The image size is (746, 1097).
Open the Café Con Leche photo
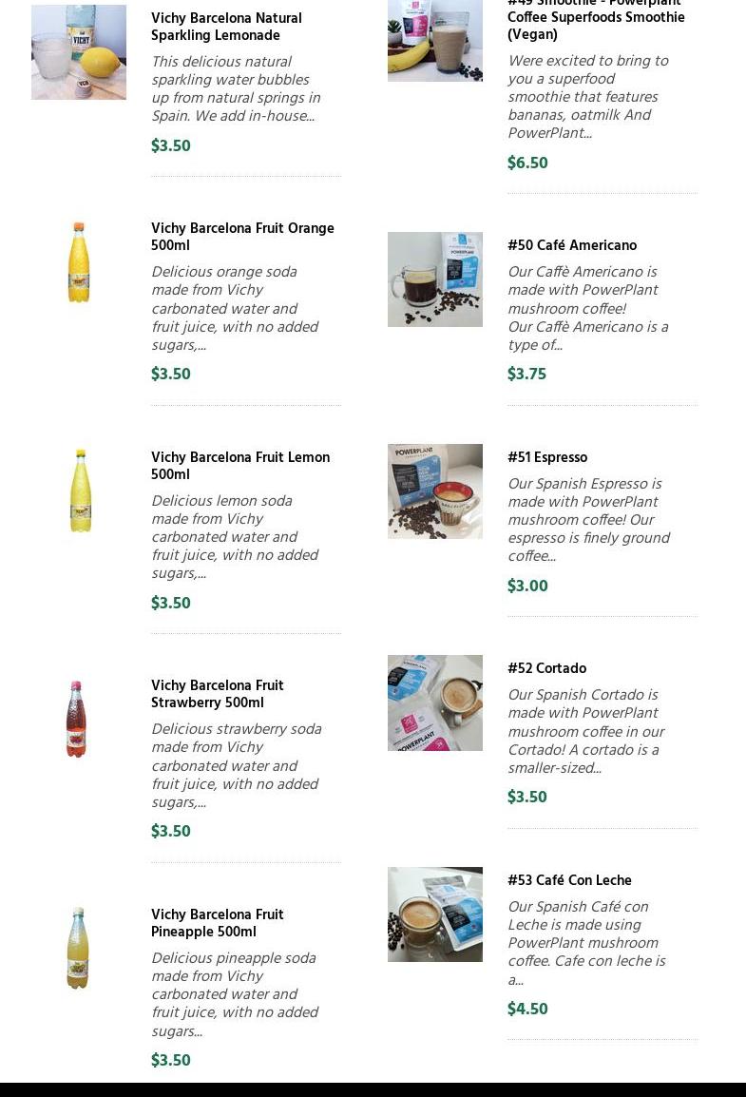pos(434,914)
